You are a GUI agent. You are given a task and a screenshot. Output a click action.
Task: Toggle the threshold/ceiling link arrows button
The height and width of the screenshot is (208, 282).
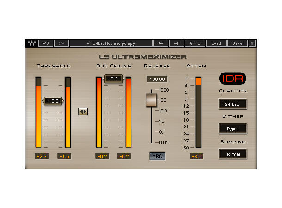(x=83, y=111)
